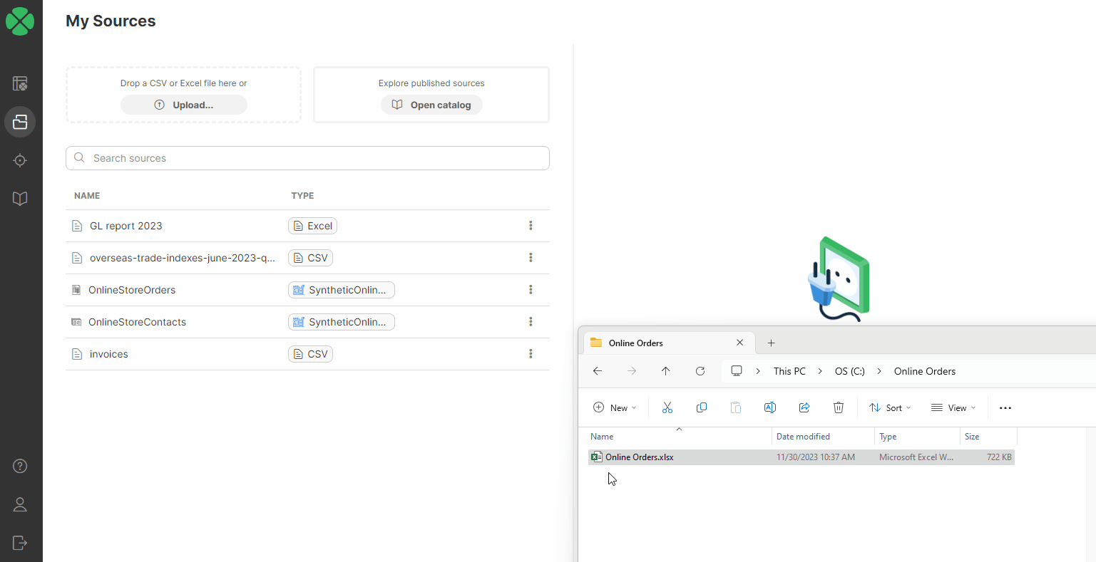The image size is (1096, 562).
Task: Cut the selected file with the scissors icon
Action: click(x=667, y=407)
